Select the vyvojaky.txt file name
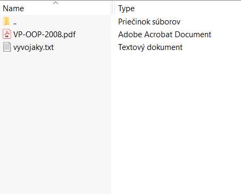 [x=34, y=47]
